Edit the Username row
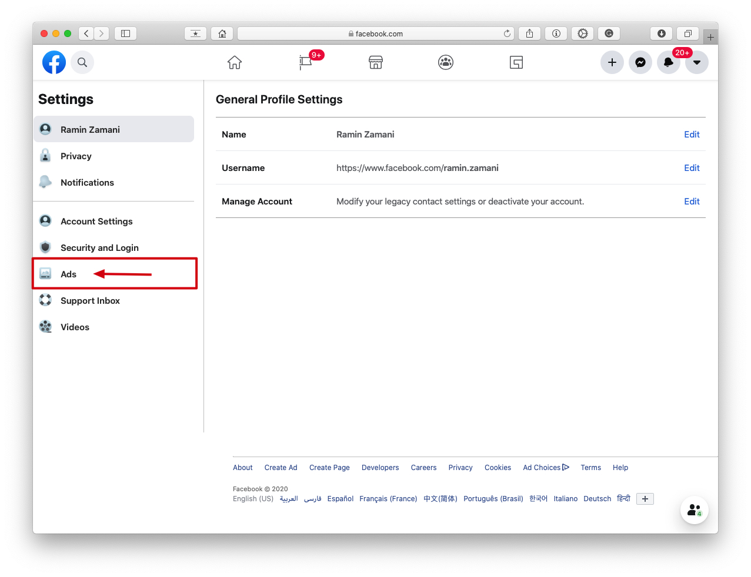The image size is (751, 577). click(692, 168)
